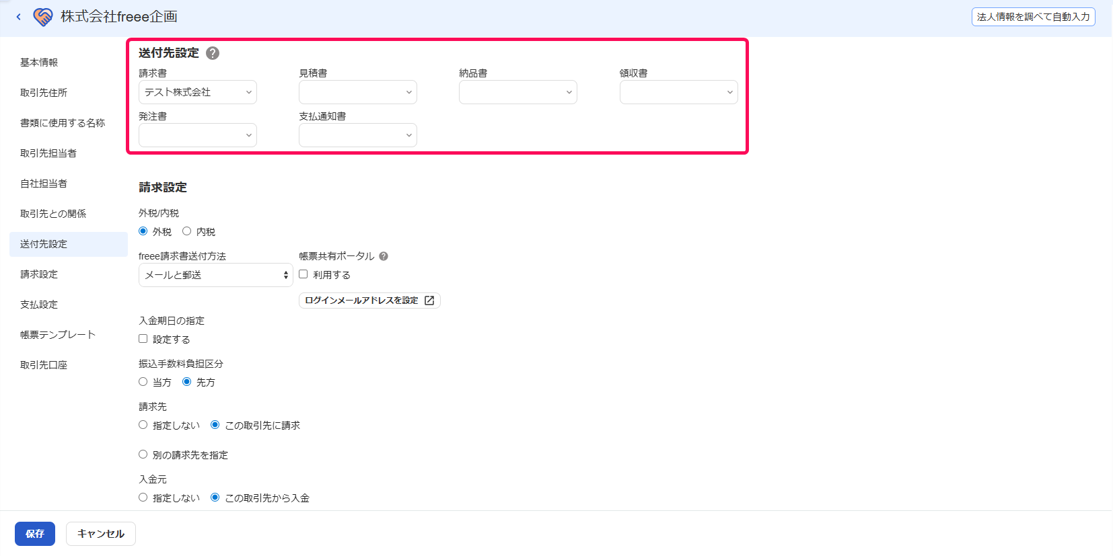Screen dimensions: 1113x556
Task: Click 法人情報を調べて自動入力 button
Action: pos(1034,17)
